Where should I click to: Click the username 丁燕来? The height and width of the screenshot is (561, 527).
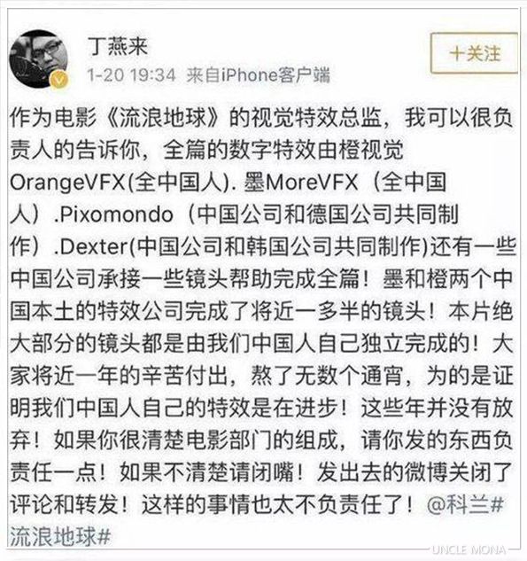[x=118, y=46]
